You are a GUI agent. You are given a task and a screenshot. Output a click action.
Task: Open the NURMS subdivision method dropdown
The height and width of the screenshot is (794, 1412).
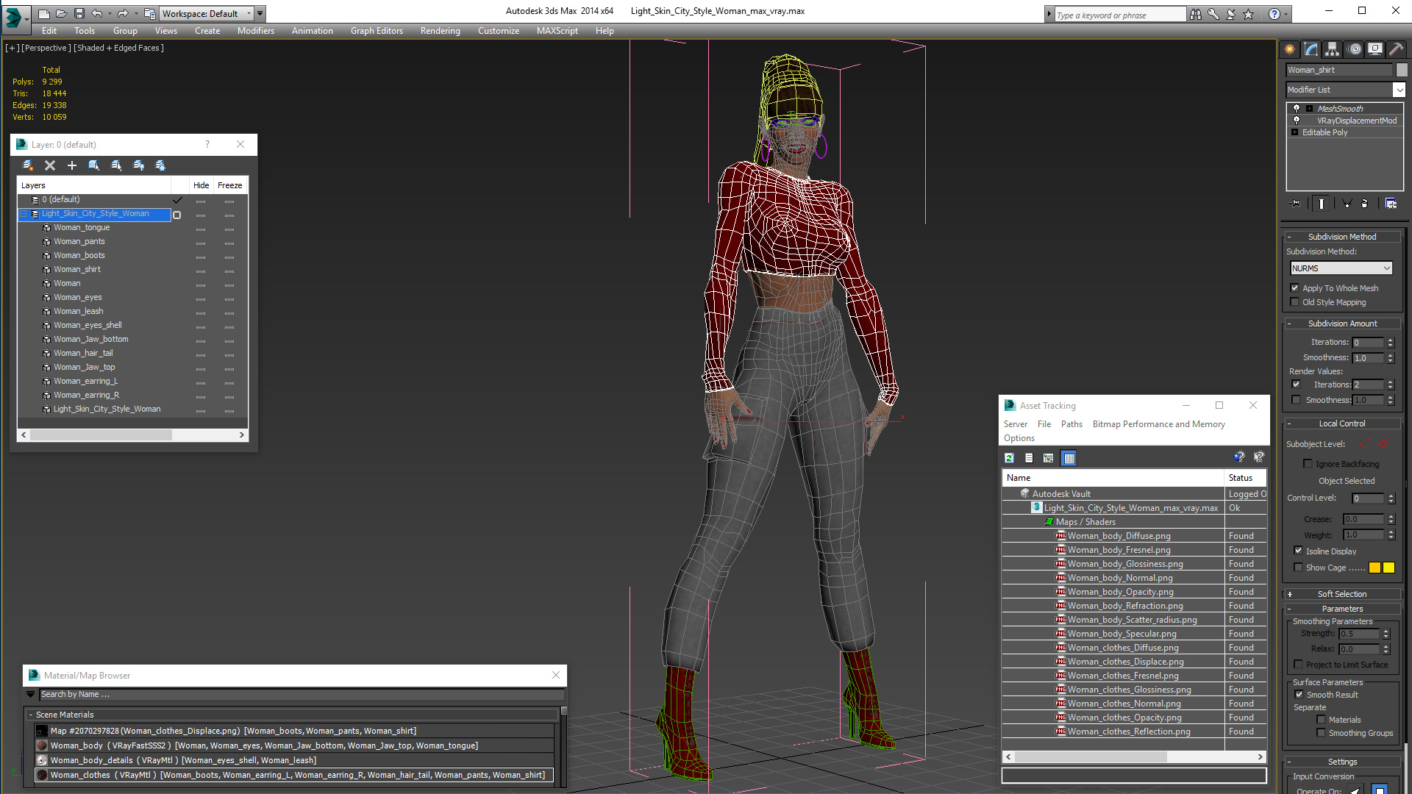coord(1341,268)
